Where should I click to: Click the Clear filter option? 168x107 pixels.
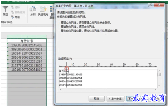coord(15,7)
